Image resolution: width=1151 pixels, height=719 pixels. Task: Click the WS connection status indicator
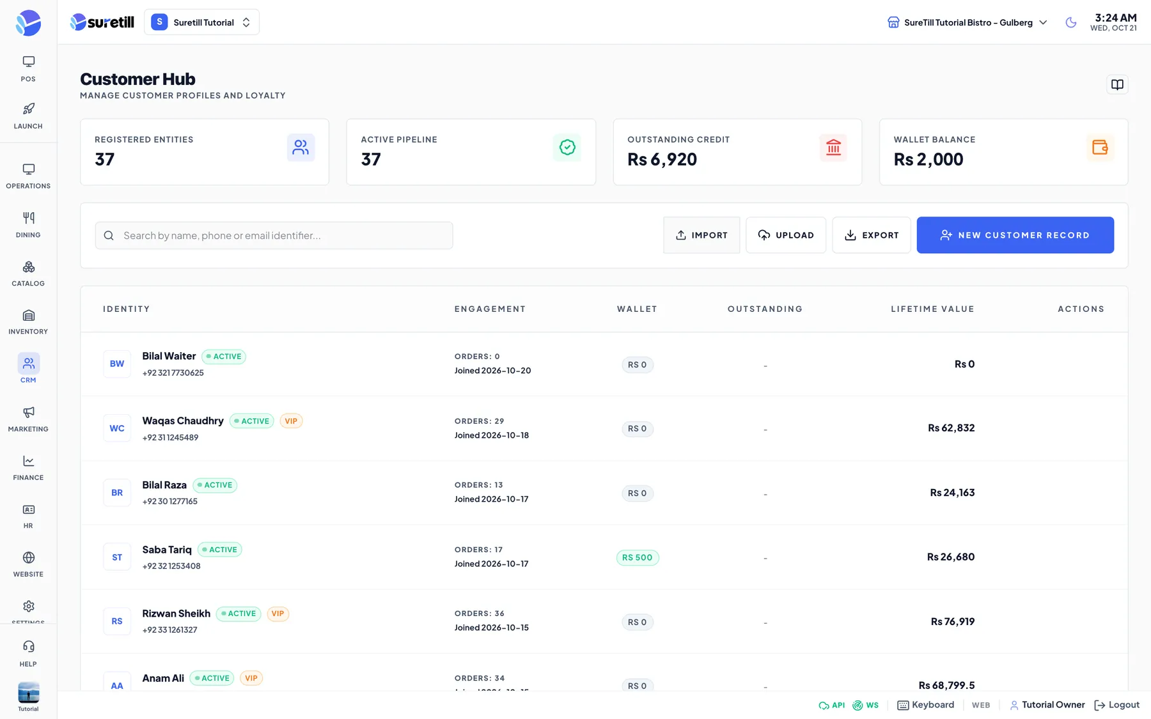pyautogui.click(x=866, y=705)
